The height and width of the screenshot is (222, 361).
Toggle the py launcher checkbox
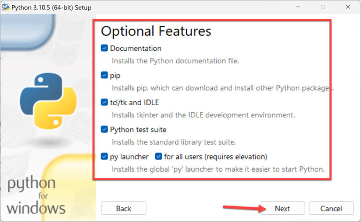(104, 156)
